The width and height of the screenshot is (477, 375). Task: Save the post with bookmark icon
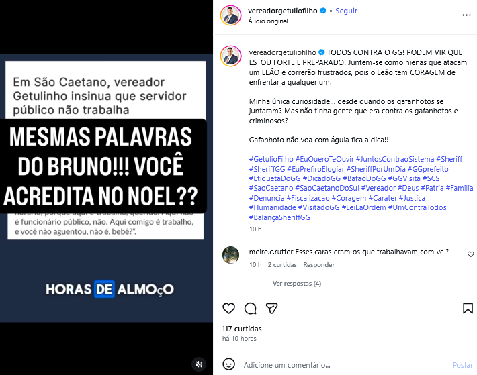(x=468, y=309)
